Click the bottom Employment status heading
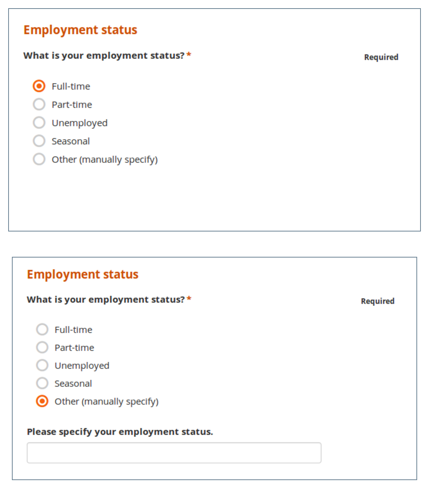Image resolution: width=435 pixels, height=495 pixels. coord(83,274)
